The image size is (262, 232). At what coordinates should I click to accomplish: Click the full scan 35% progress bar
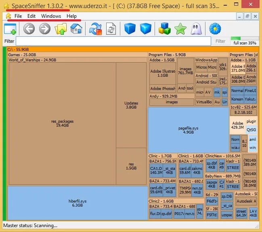click(x=245, y=38)
